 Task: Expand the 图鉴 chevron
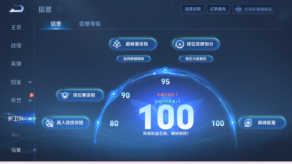click(x=30, y=82)
